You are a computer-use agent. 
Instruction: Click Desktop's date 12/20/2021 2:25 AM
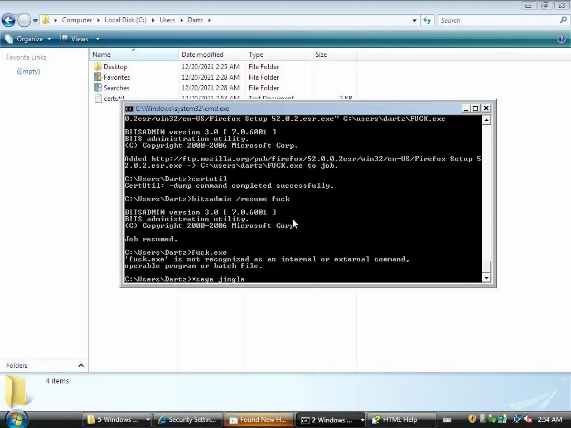[210, 67]
